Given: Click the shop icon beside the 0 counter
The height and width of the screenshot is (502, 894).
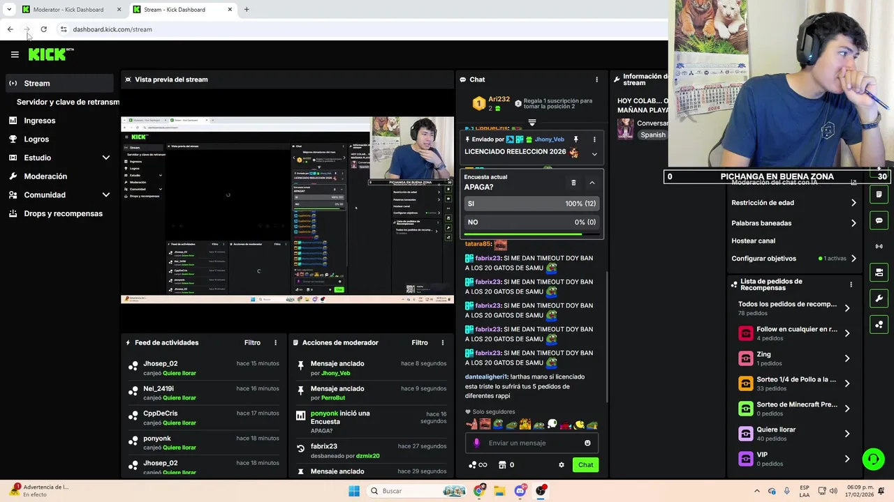Looking at the screenshot, I should click(501, 465).
